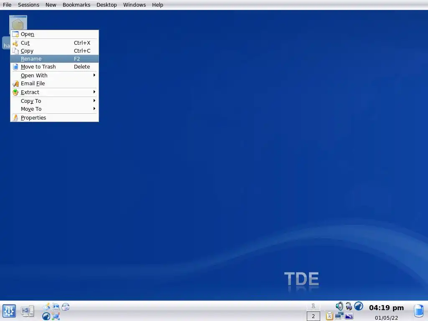Open the Windows menu
The height and width of the screenshot is (321, 428).
click(134, 5)
